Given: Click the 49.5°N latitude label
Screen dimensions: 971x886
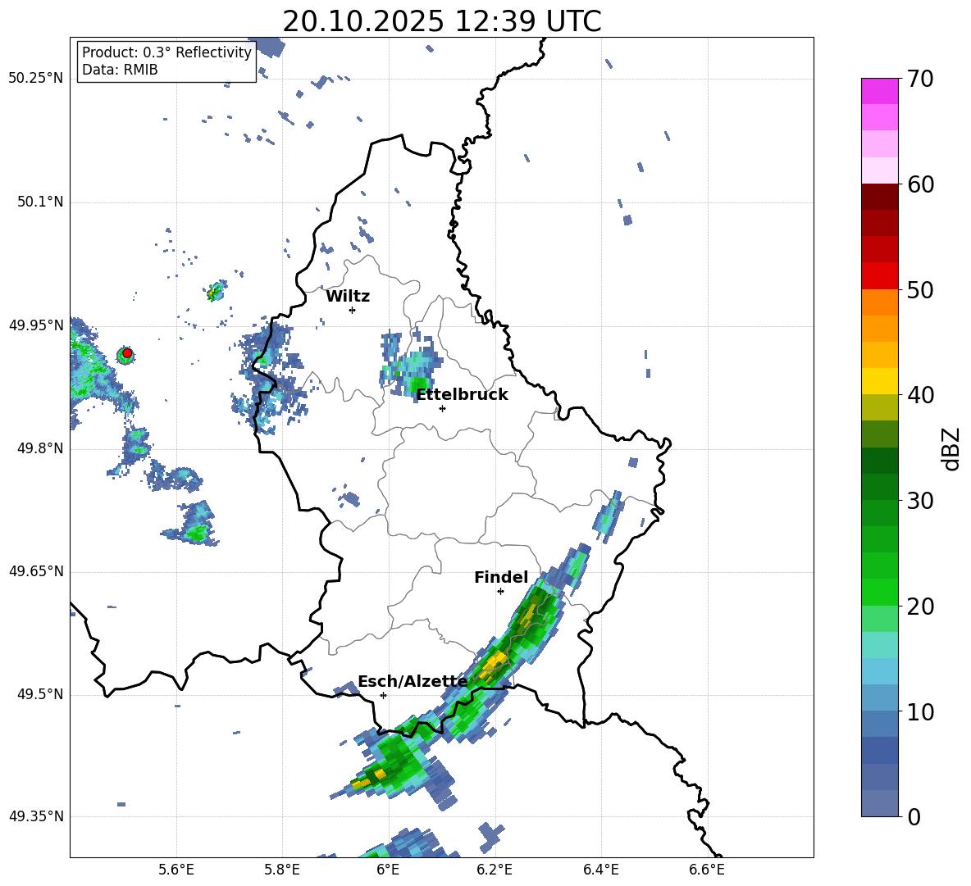Looking at the screenshot, I should pos(40,694).
